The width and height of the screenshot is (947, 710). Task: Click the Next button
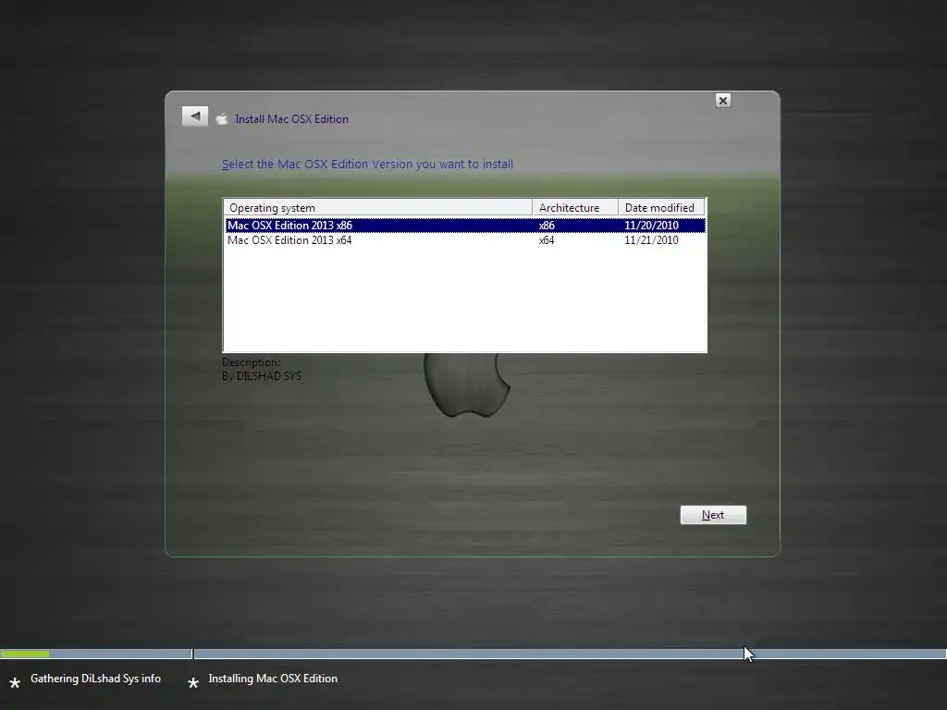713,515
